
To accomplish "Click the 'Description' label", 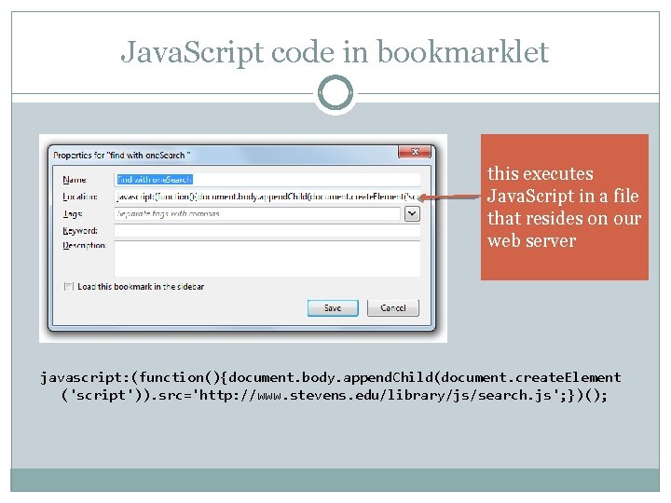I will tap(84, 246).
